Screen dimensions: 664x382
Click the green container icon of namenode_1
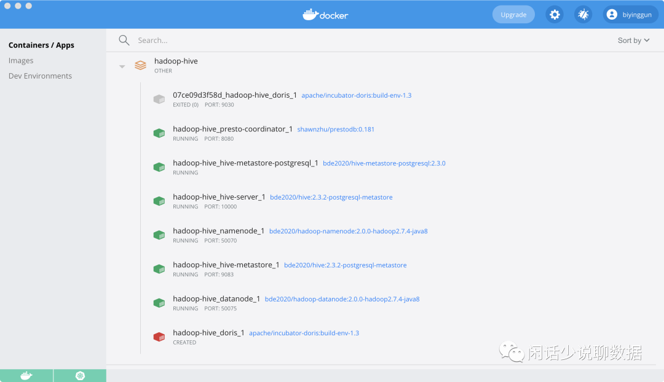(x=159, y=235)
